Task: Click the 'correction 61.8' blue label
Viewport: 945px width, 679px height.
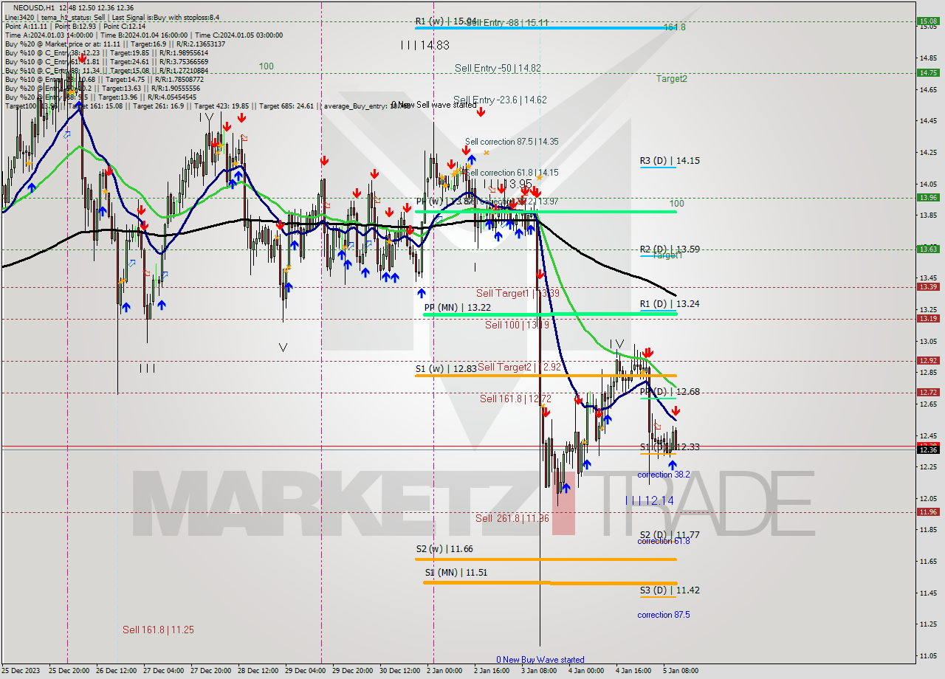Action: tap(664, 541)
